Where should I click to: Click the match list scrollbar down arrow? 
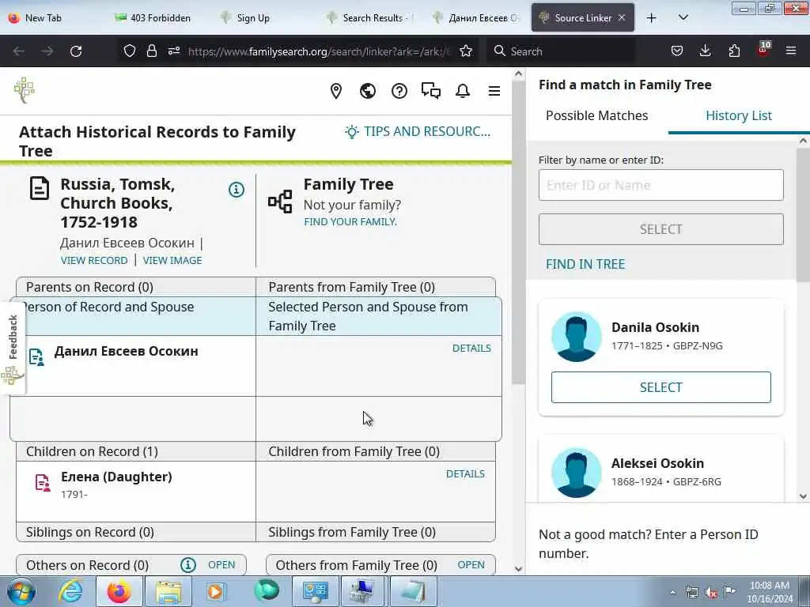[803, 496]
